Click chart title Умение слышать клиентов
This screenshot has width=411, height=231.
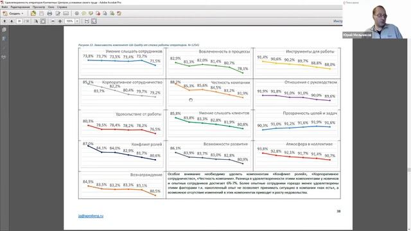[x=224, y=113]
